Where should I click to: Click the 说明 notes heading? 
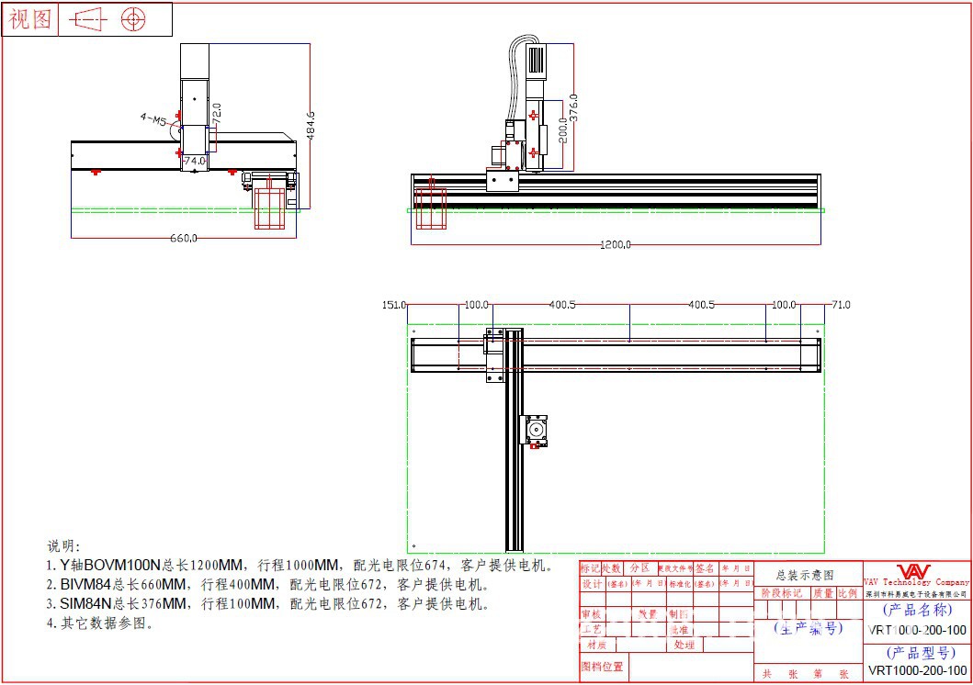[64, 545]
